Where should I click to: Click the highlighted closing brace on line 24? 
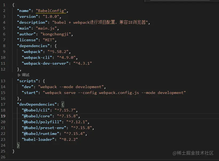point(18,145)
